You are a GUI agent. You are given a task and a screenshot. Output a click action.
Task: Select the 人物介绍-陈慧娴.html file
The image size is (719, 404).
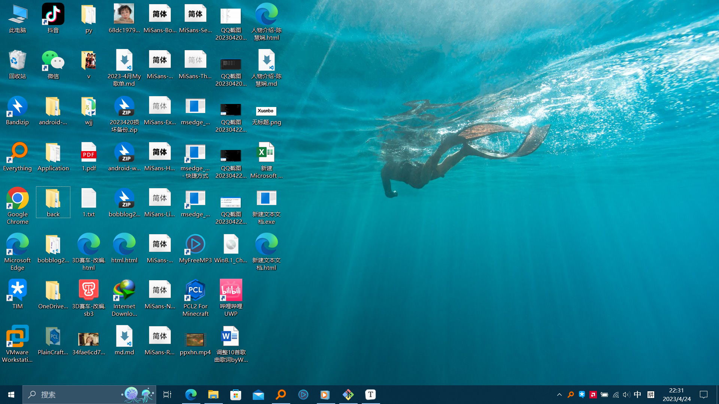[267, 22]
